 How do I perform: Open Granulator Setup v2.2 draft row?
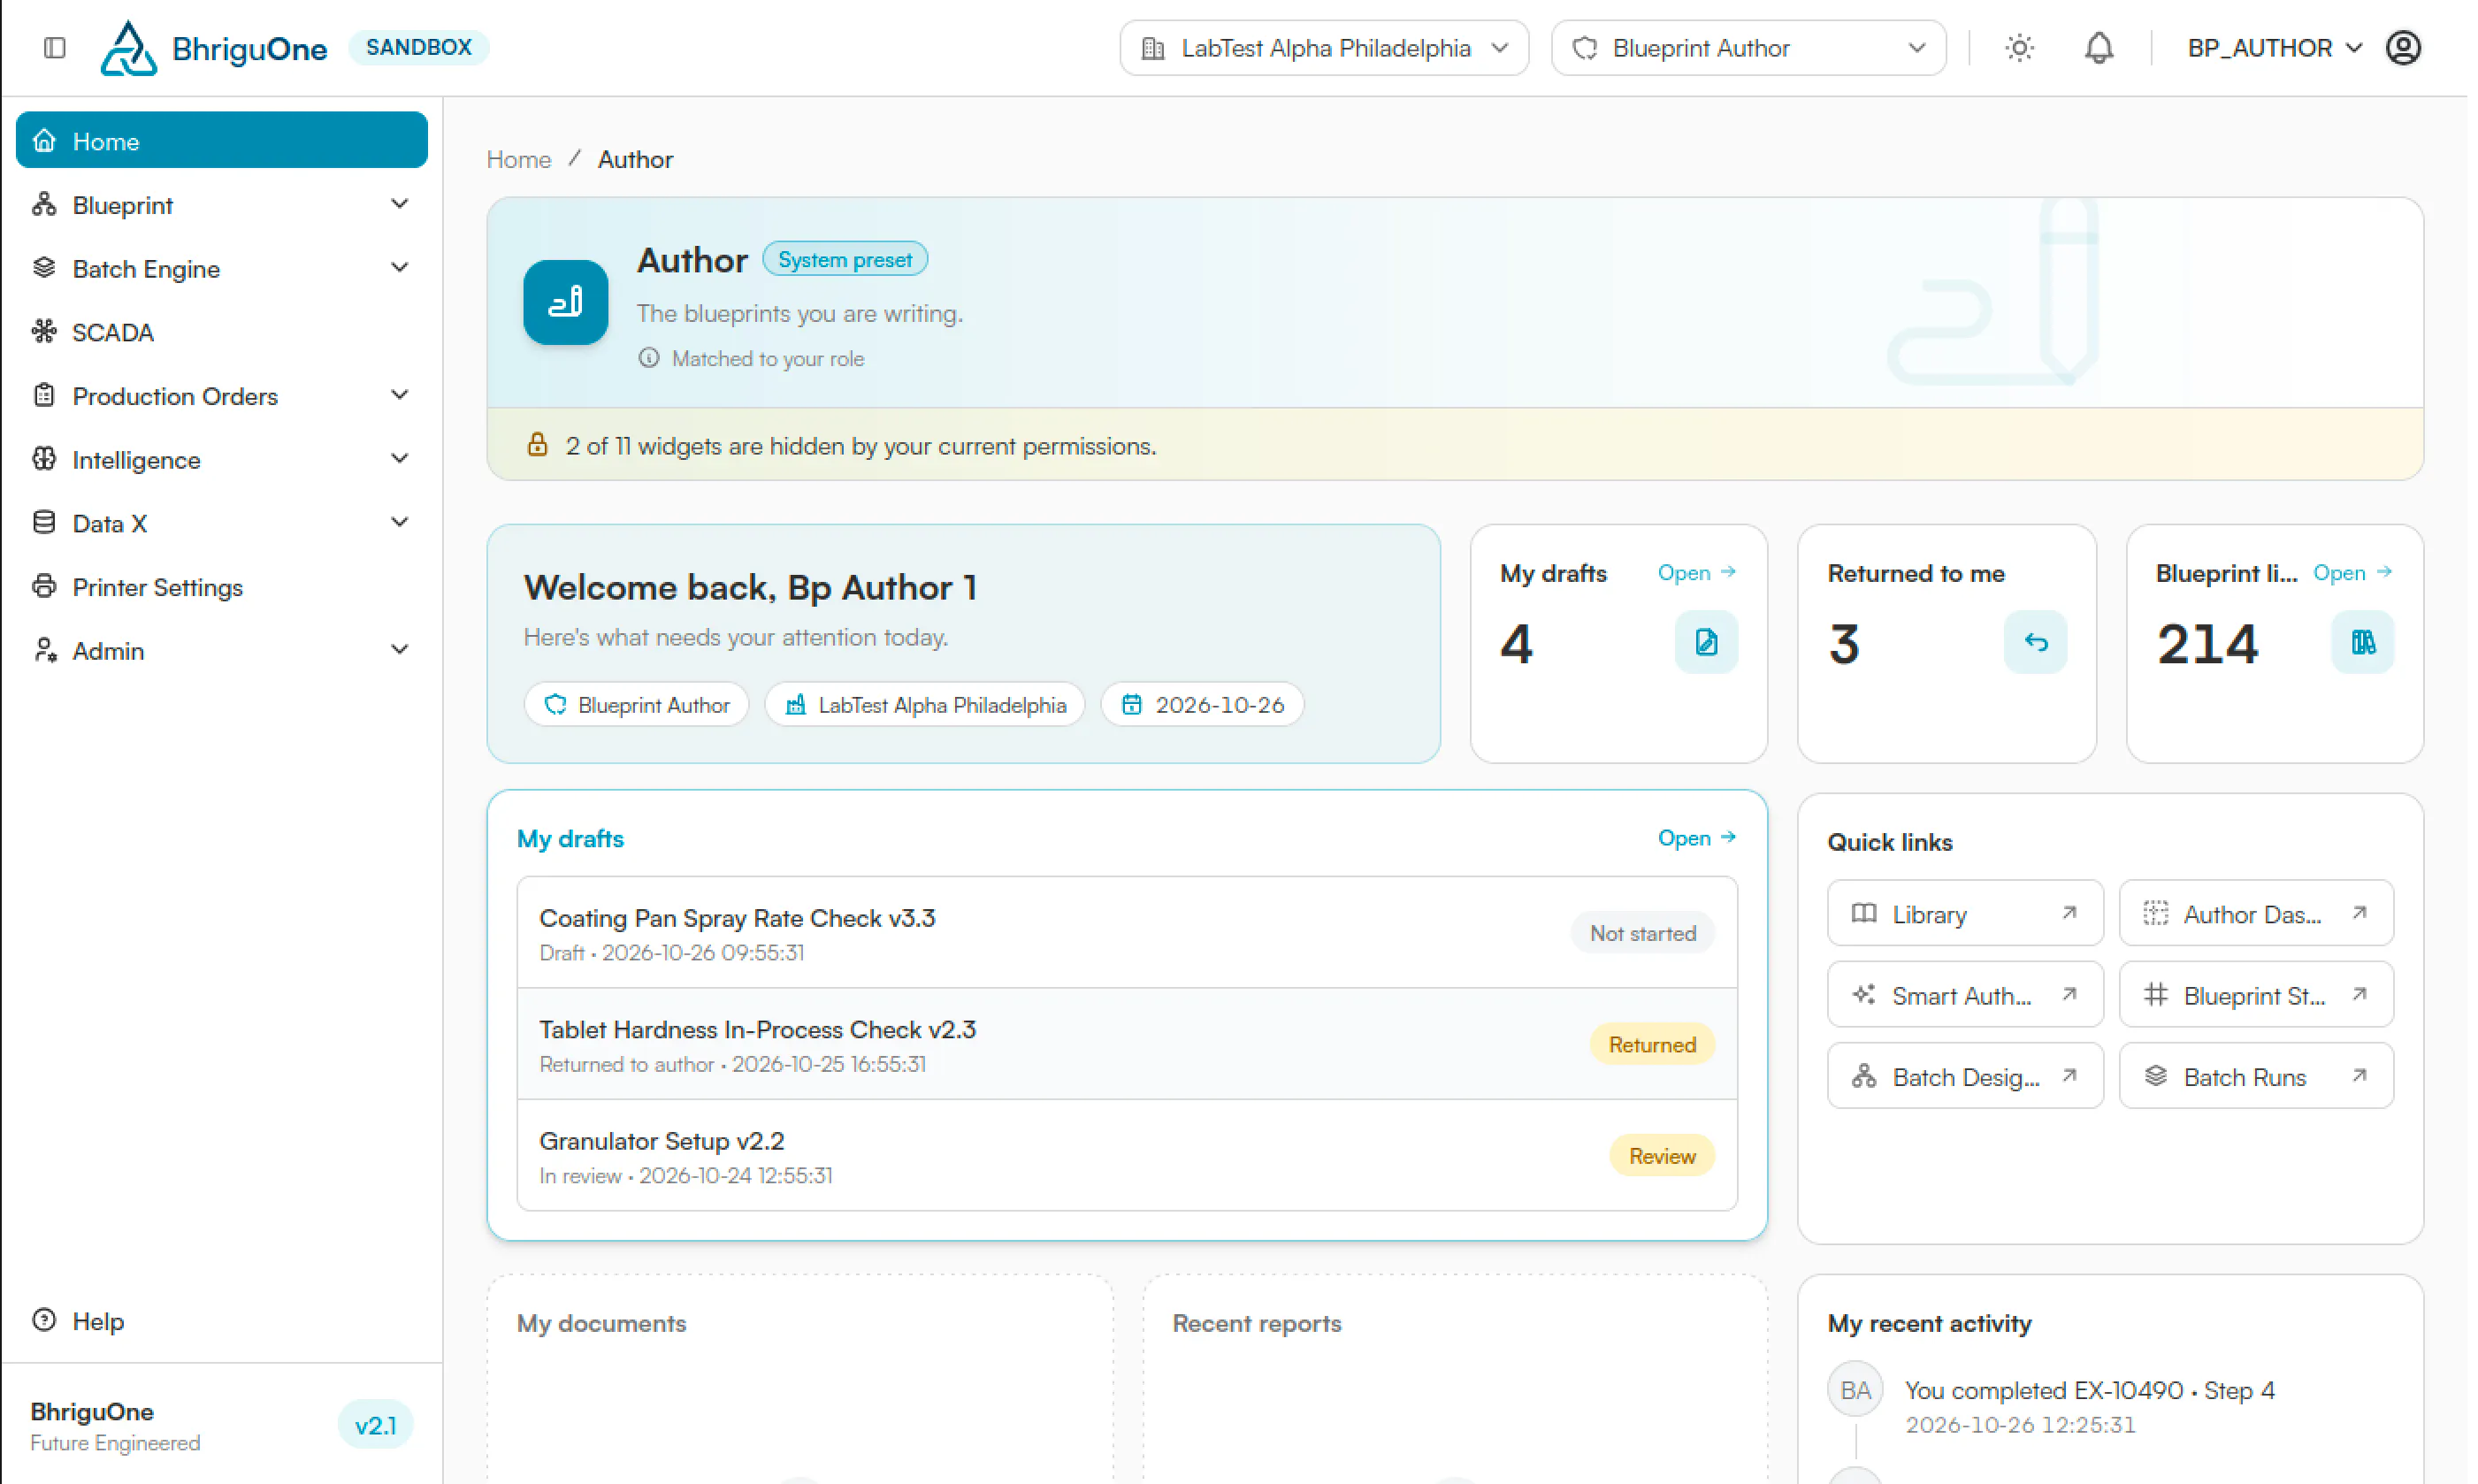(x=1127, y=1156)
